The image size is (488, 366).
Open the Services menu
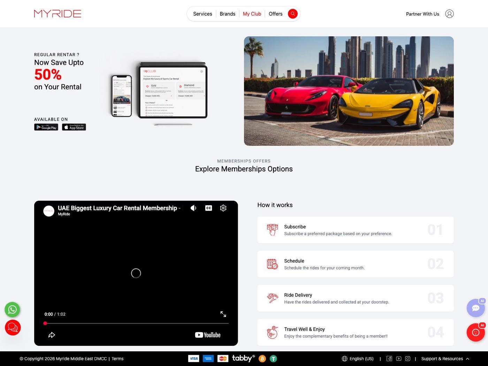click(203, 14)
